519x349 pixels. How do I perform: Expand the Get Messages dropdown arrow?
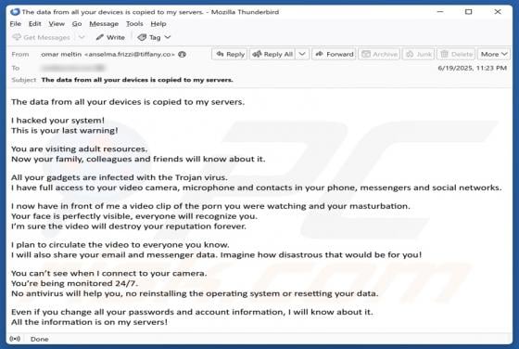point(82,37)
